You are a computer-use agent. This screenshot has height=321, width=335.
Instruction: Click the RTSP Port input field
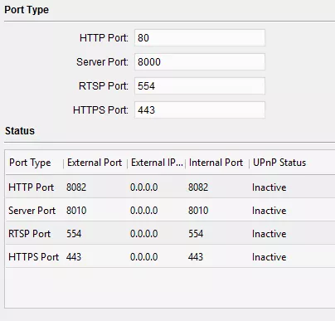(x=200, y=85)
